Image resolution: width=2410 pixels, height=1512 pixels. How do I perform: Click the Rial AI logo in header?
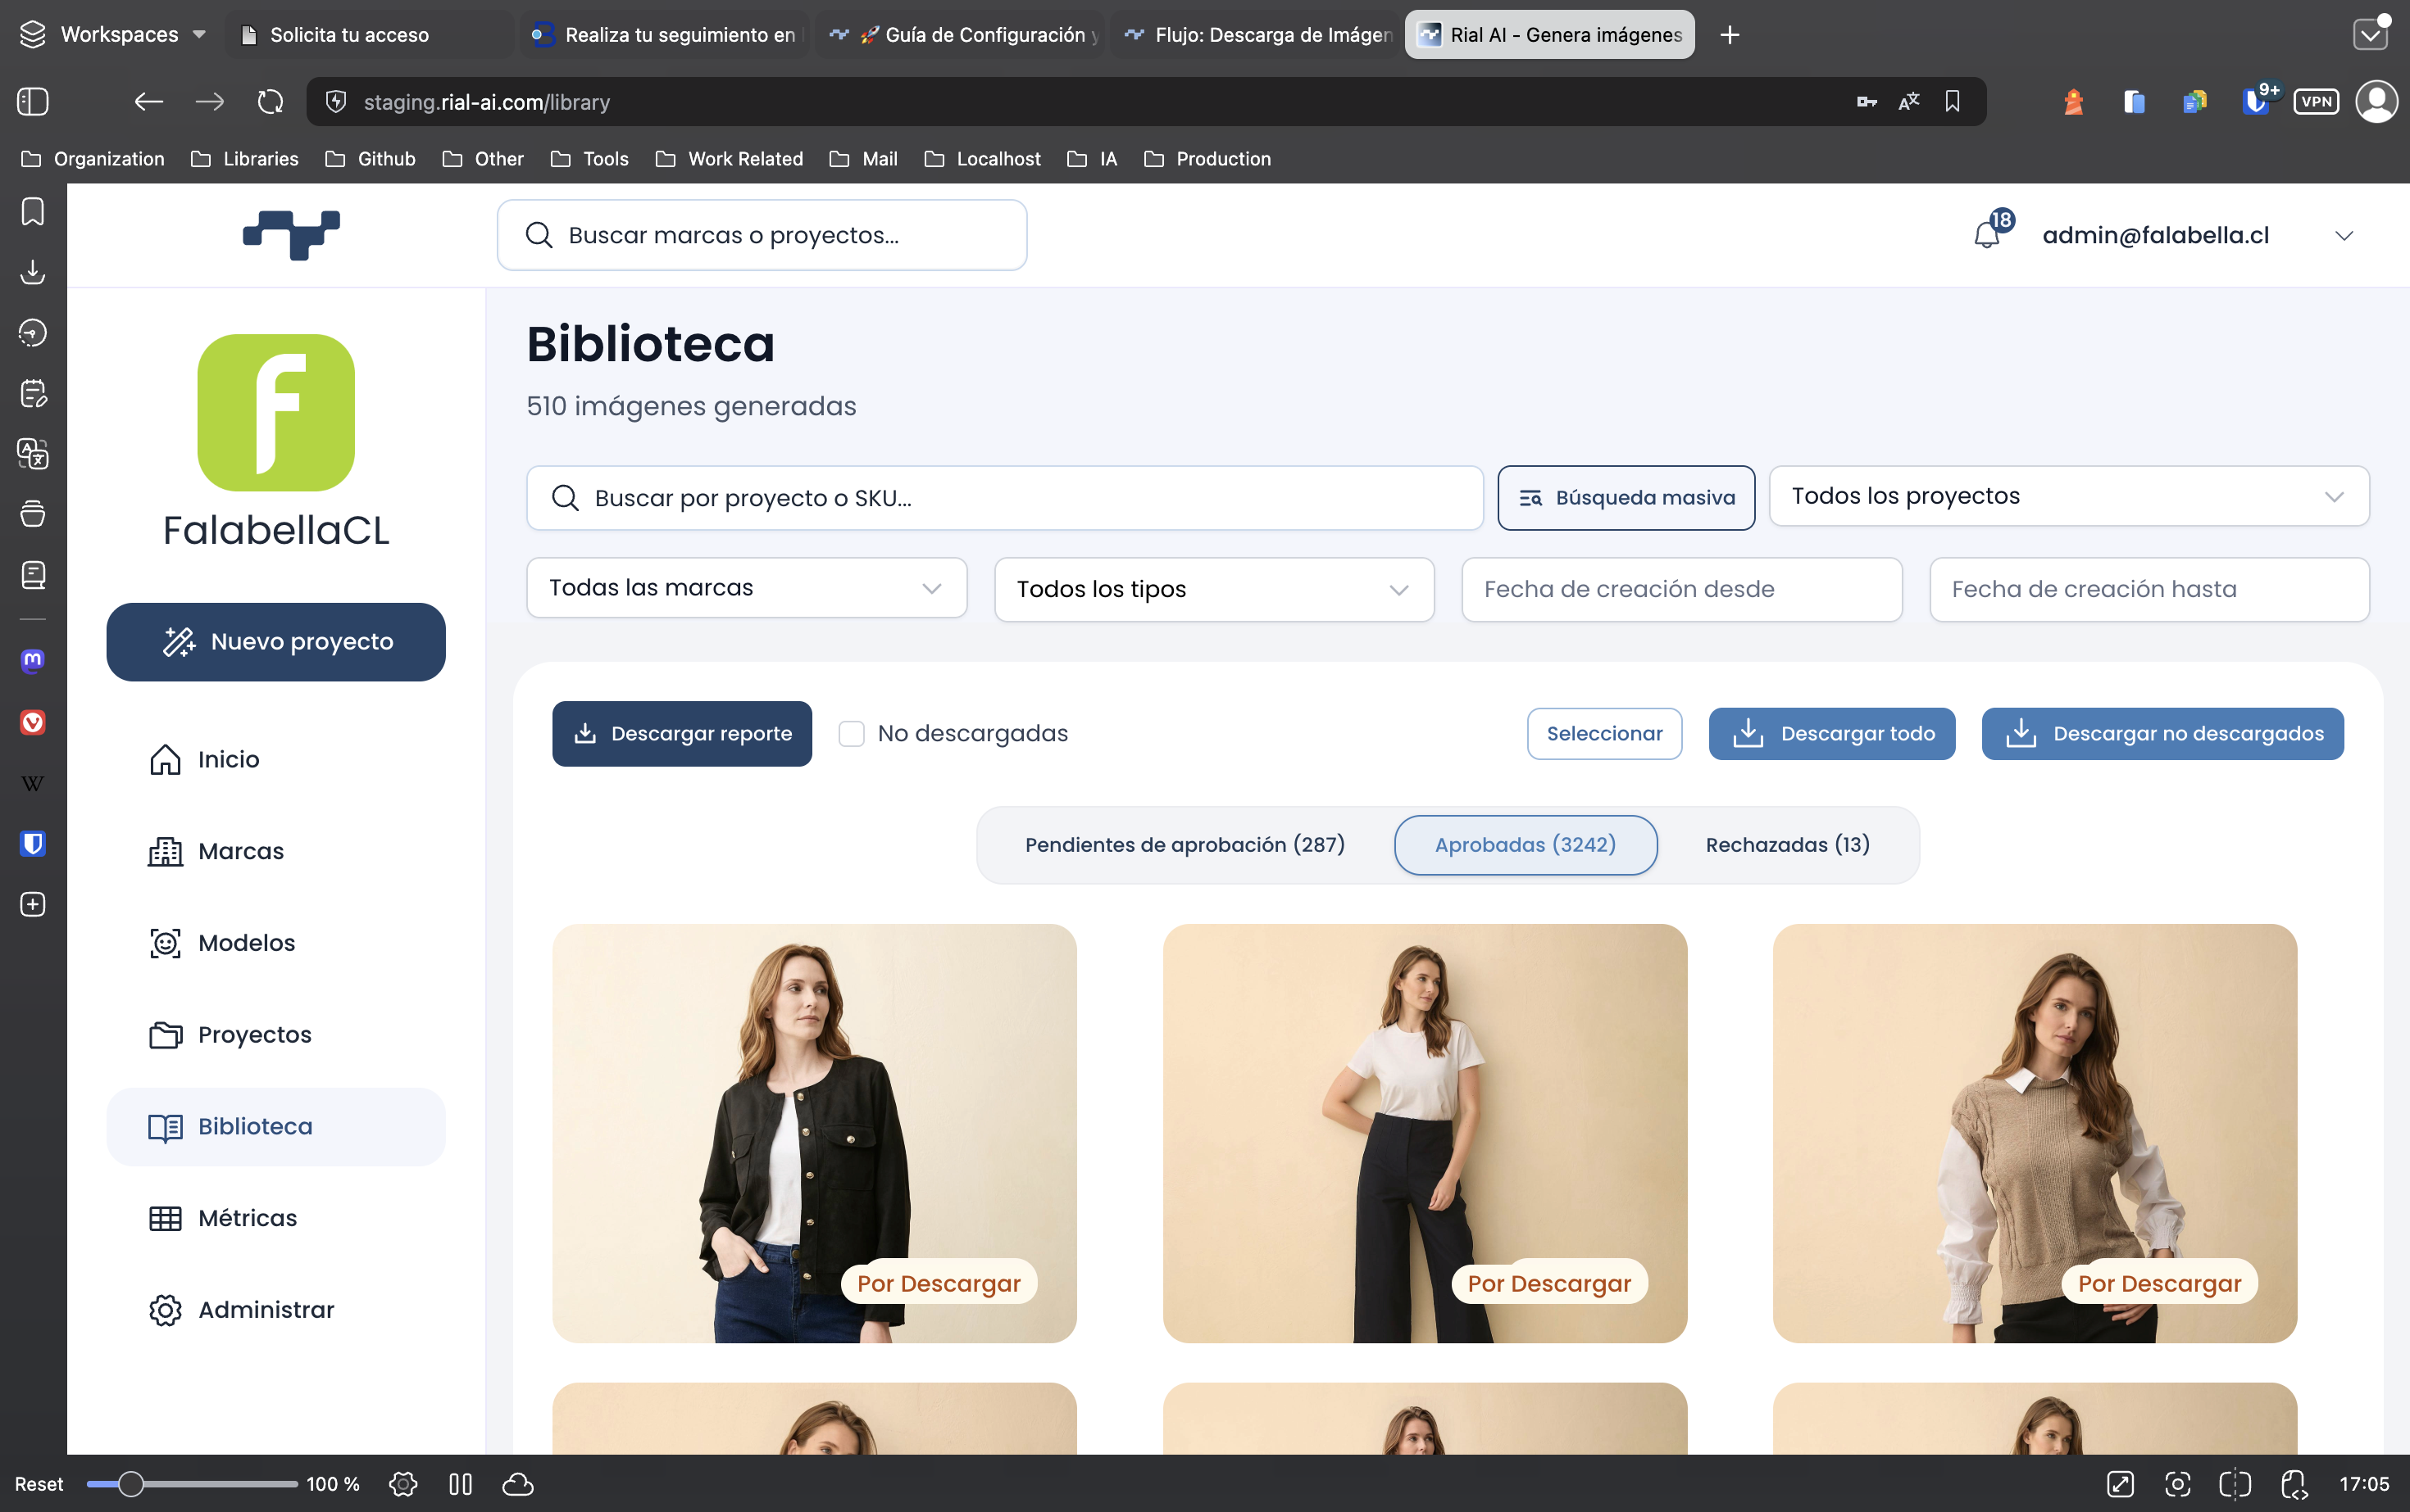pos(291,235)
